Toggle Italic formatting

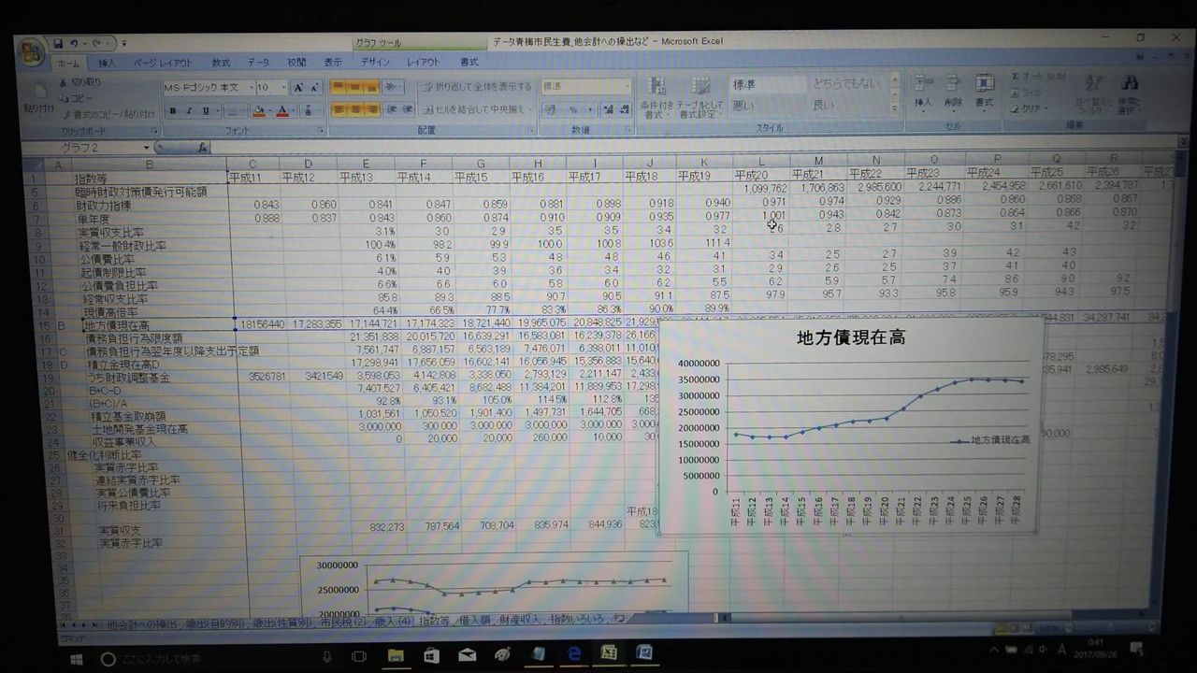coord(188,110)
